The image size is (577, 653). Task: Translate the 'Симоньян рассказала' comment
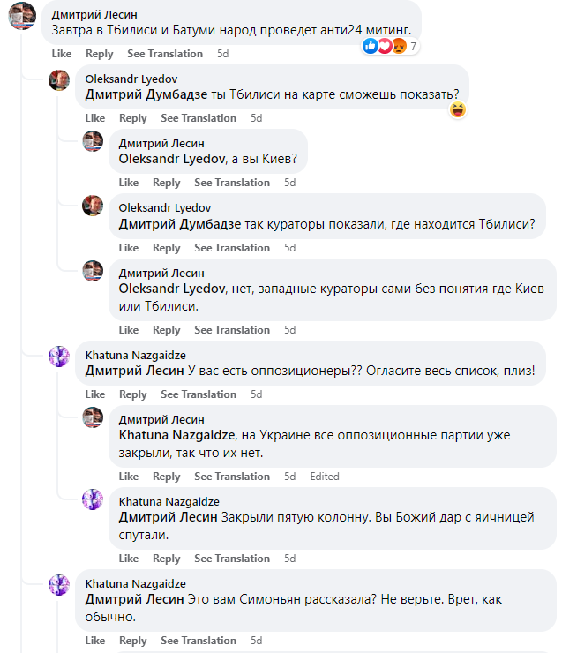tap(199, 641)
